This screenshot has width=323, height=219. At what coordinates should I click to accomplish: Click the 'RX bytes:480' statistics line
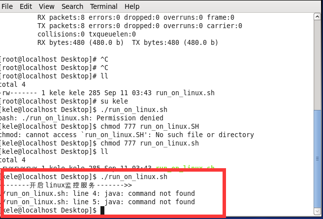pyautogui.click(x=128, y=42)
